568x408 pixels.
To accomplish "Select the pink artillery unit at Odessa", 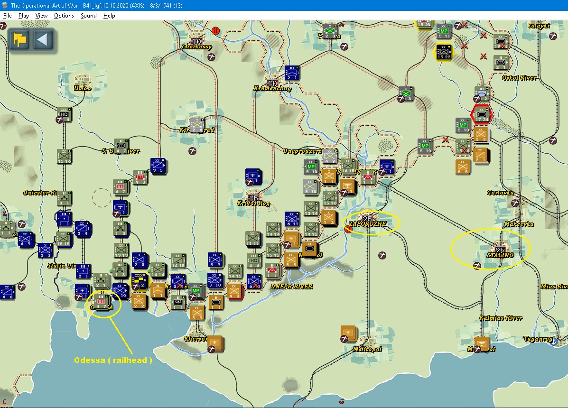I will point(101,301).
